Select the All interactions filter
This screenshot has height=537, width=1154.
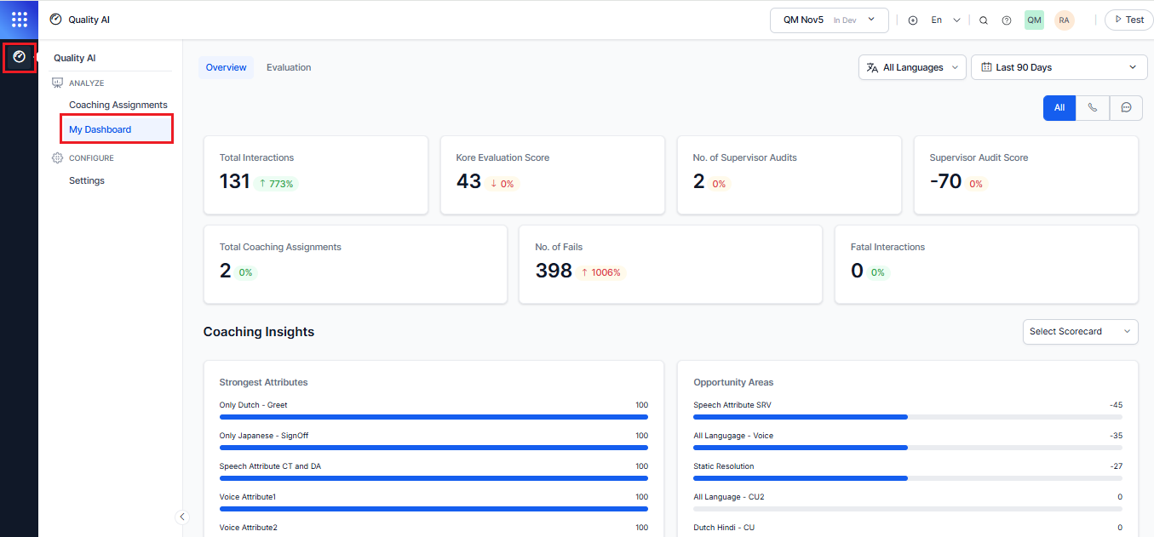click(x=1059, y=108)
